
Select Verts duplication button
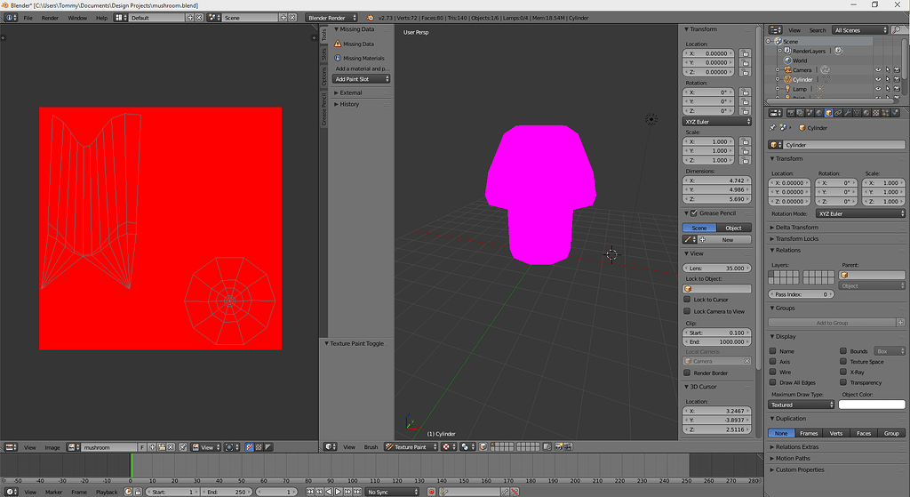coord(835,433)
